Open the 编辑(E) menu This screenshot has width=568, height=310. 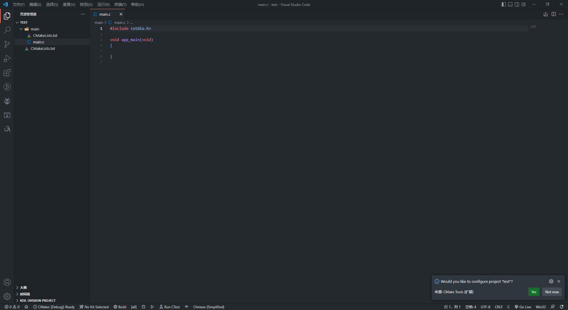pos(35,4)
